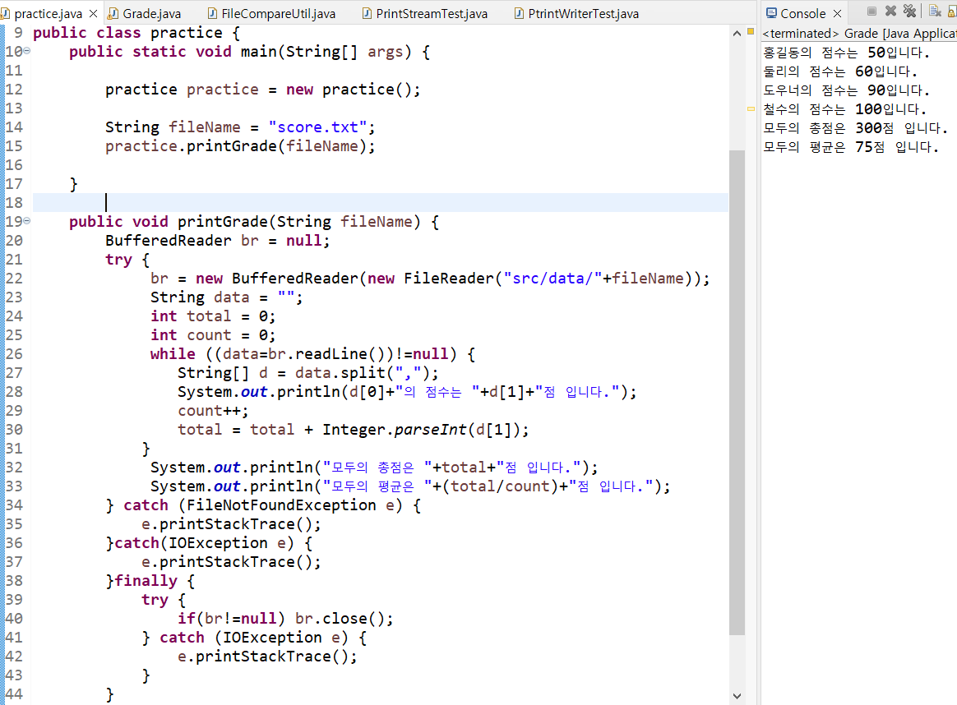The width and height of the screenshot is (957, 705).
Task: Click the file icon of FileCompareUtil.java tab
Action: (x=212, y=13)
